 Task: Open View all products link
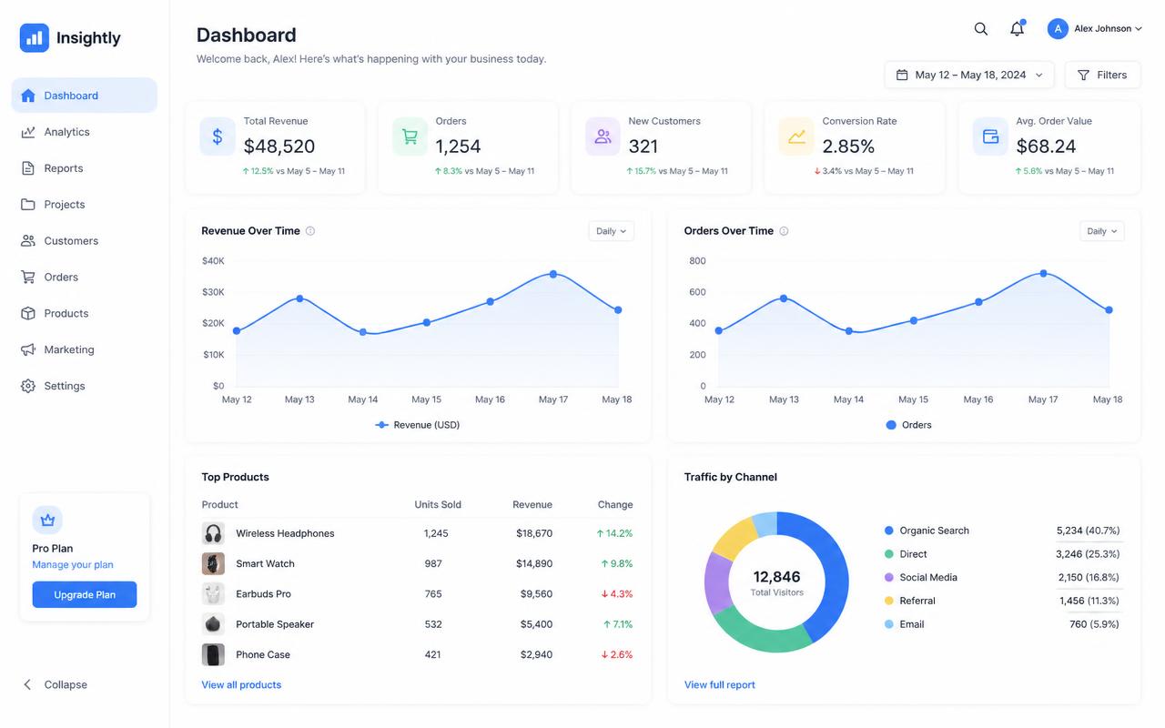241,684
